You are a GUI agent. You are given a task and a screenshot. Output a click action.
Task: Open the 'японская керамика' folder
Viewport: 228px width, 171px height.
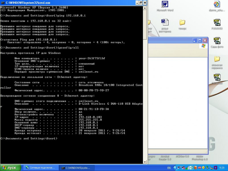217,59
